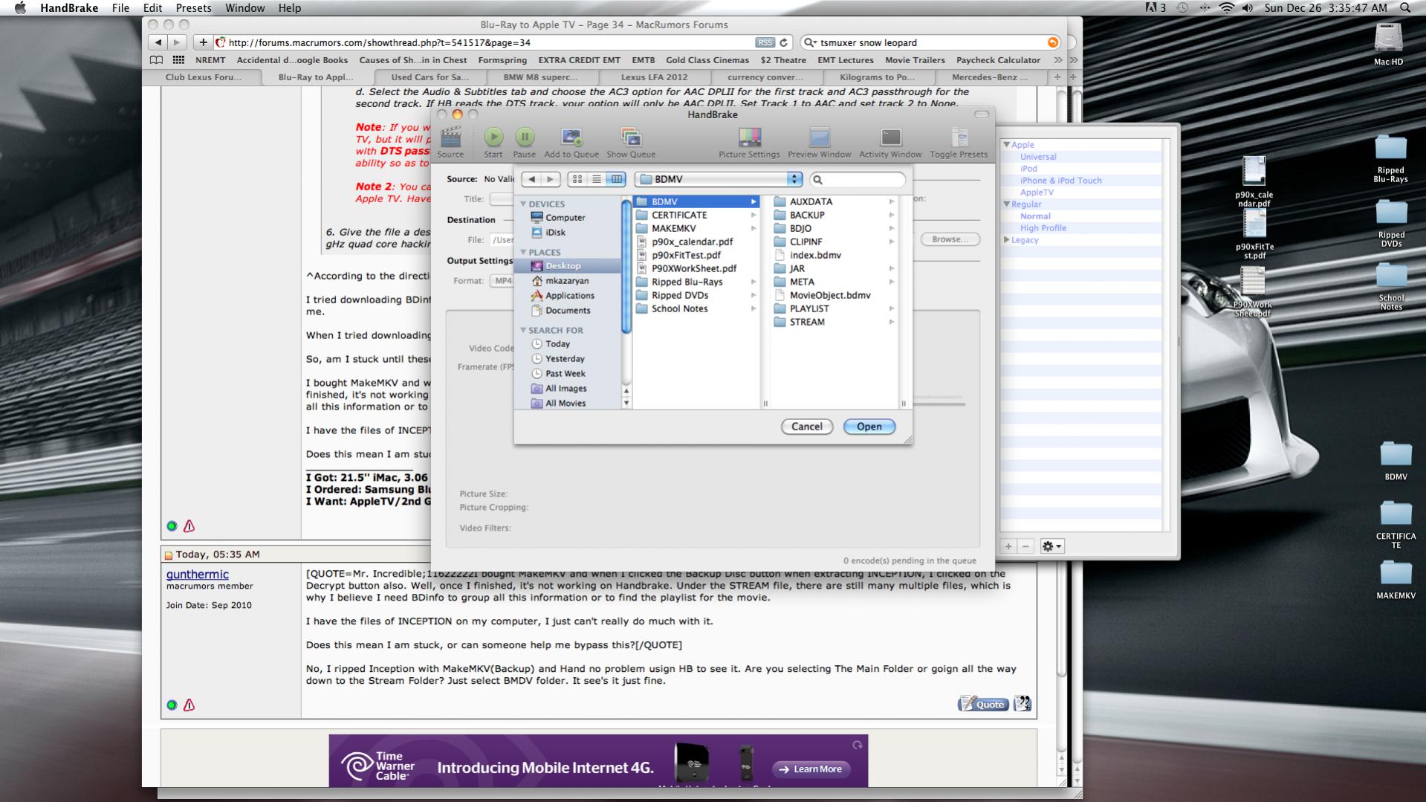Select Ripped Blu-Rays folder in dialog
The width and height of the screenshot is (1426, 802).
(x=696, y=282)
